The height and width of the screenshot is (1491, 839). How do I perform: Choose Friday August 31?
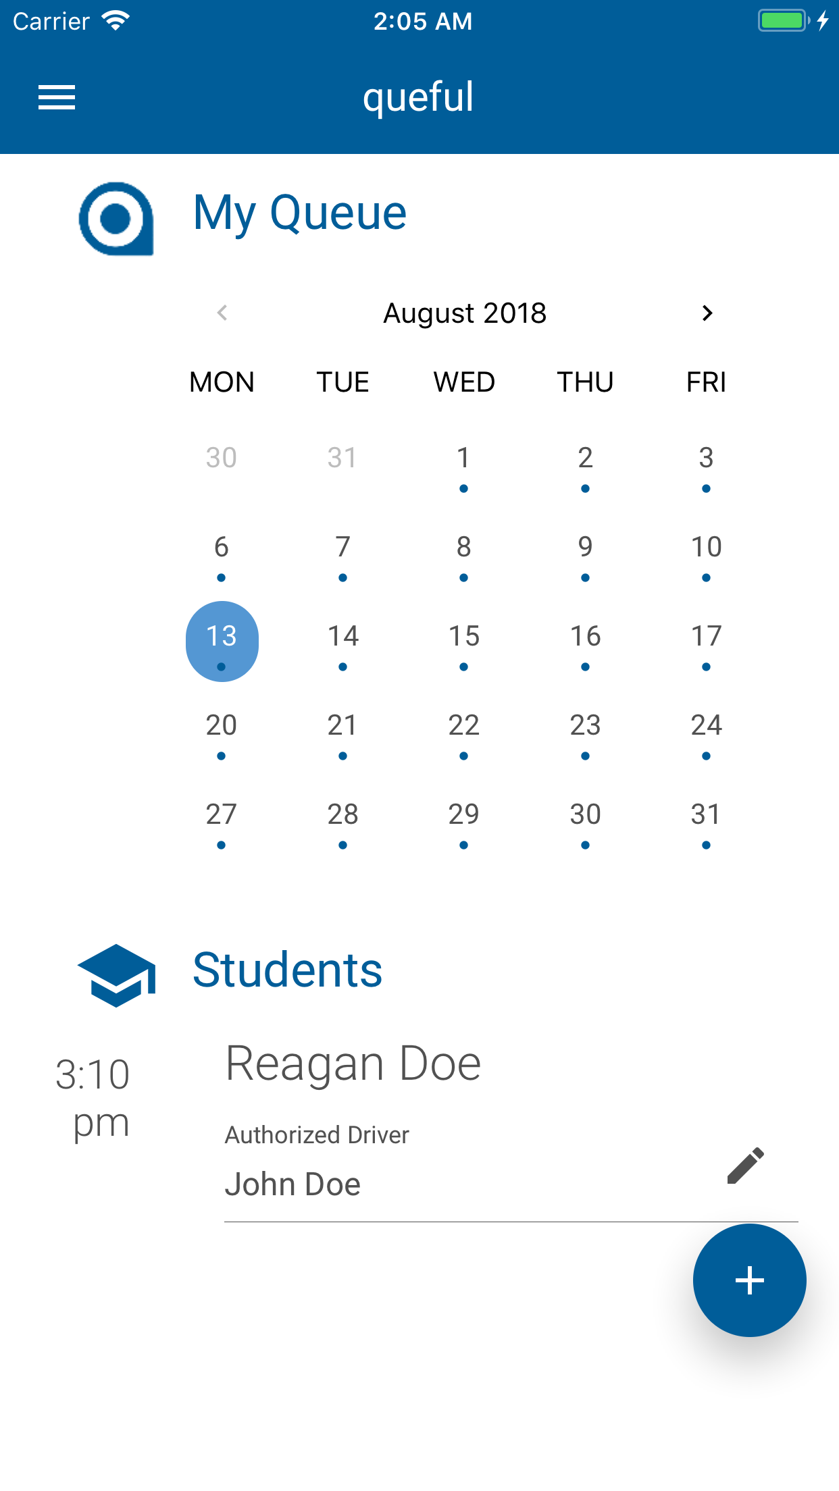pos(706,819)
